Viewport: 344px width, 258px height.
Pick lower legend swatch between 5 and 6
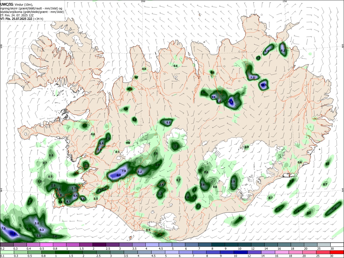172,252
